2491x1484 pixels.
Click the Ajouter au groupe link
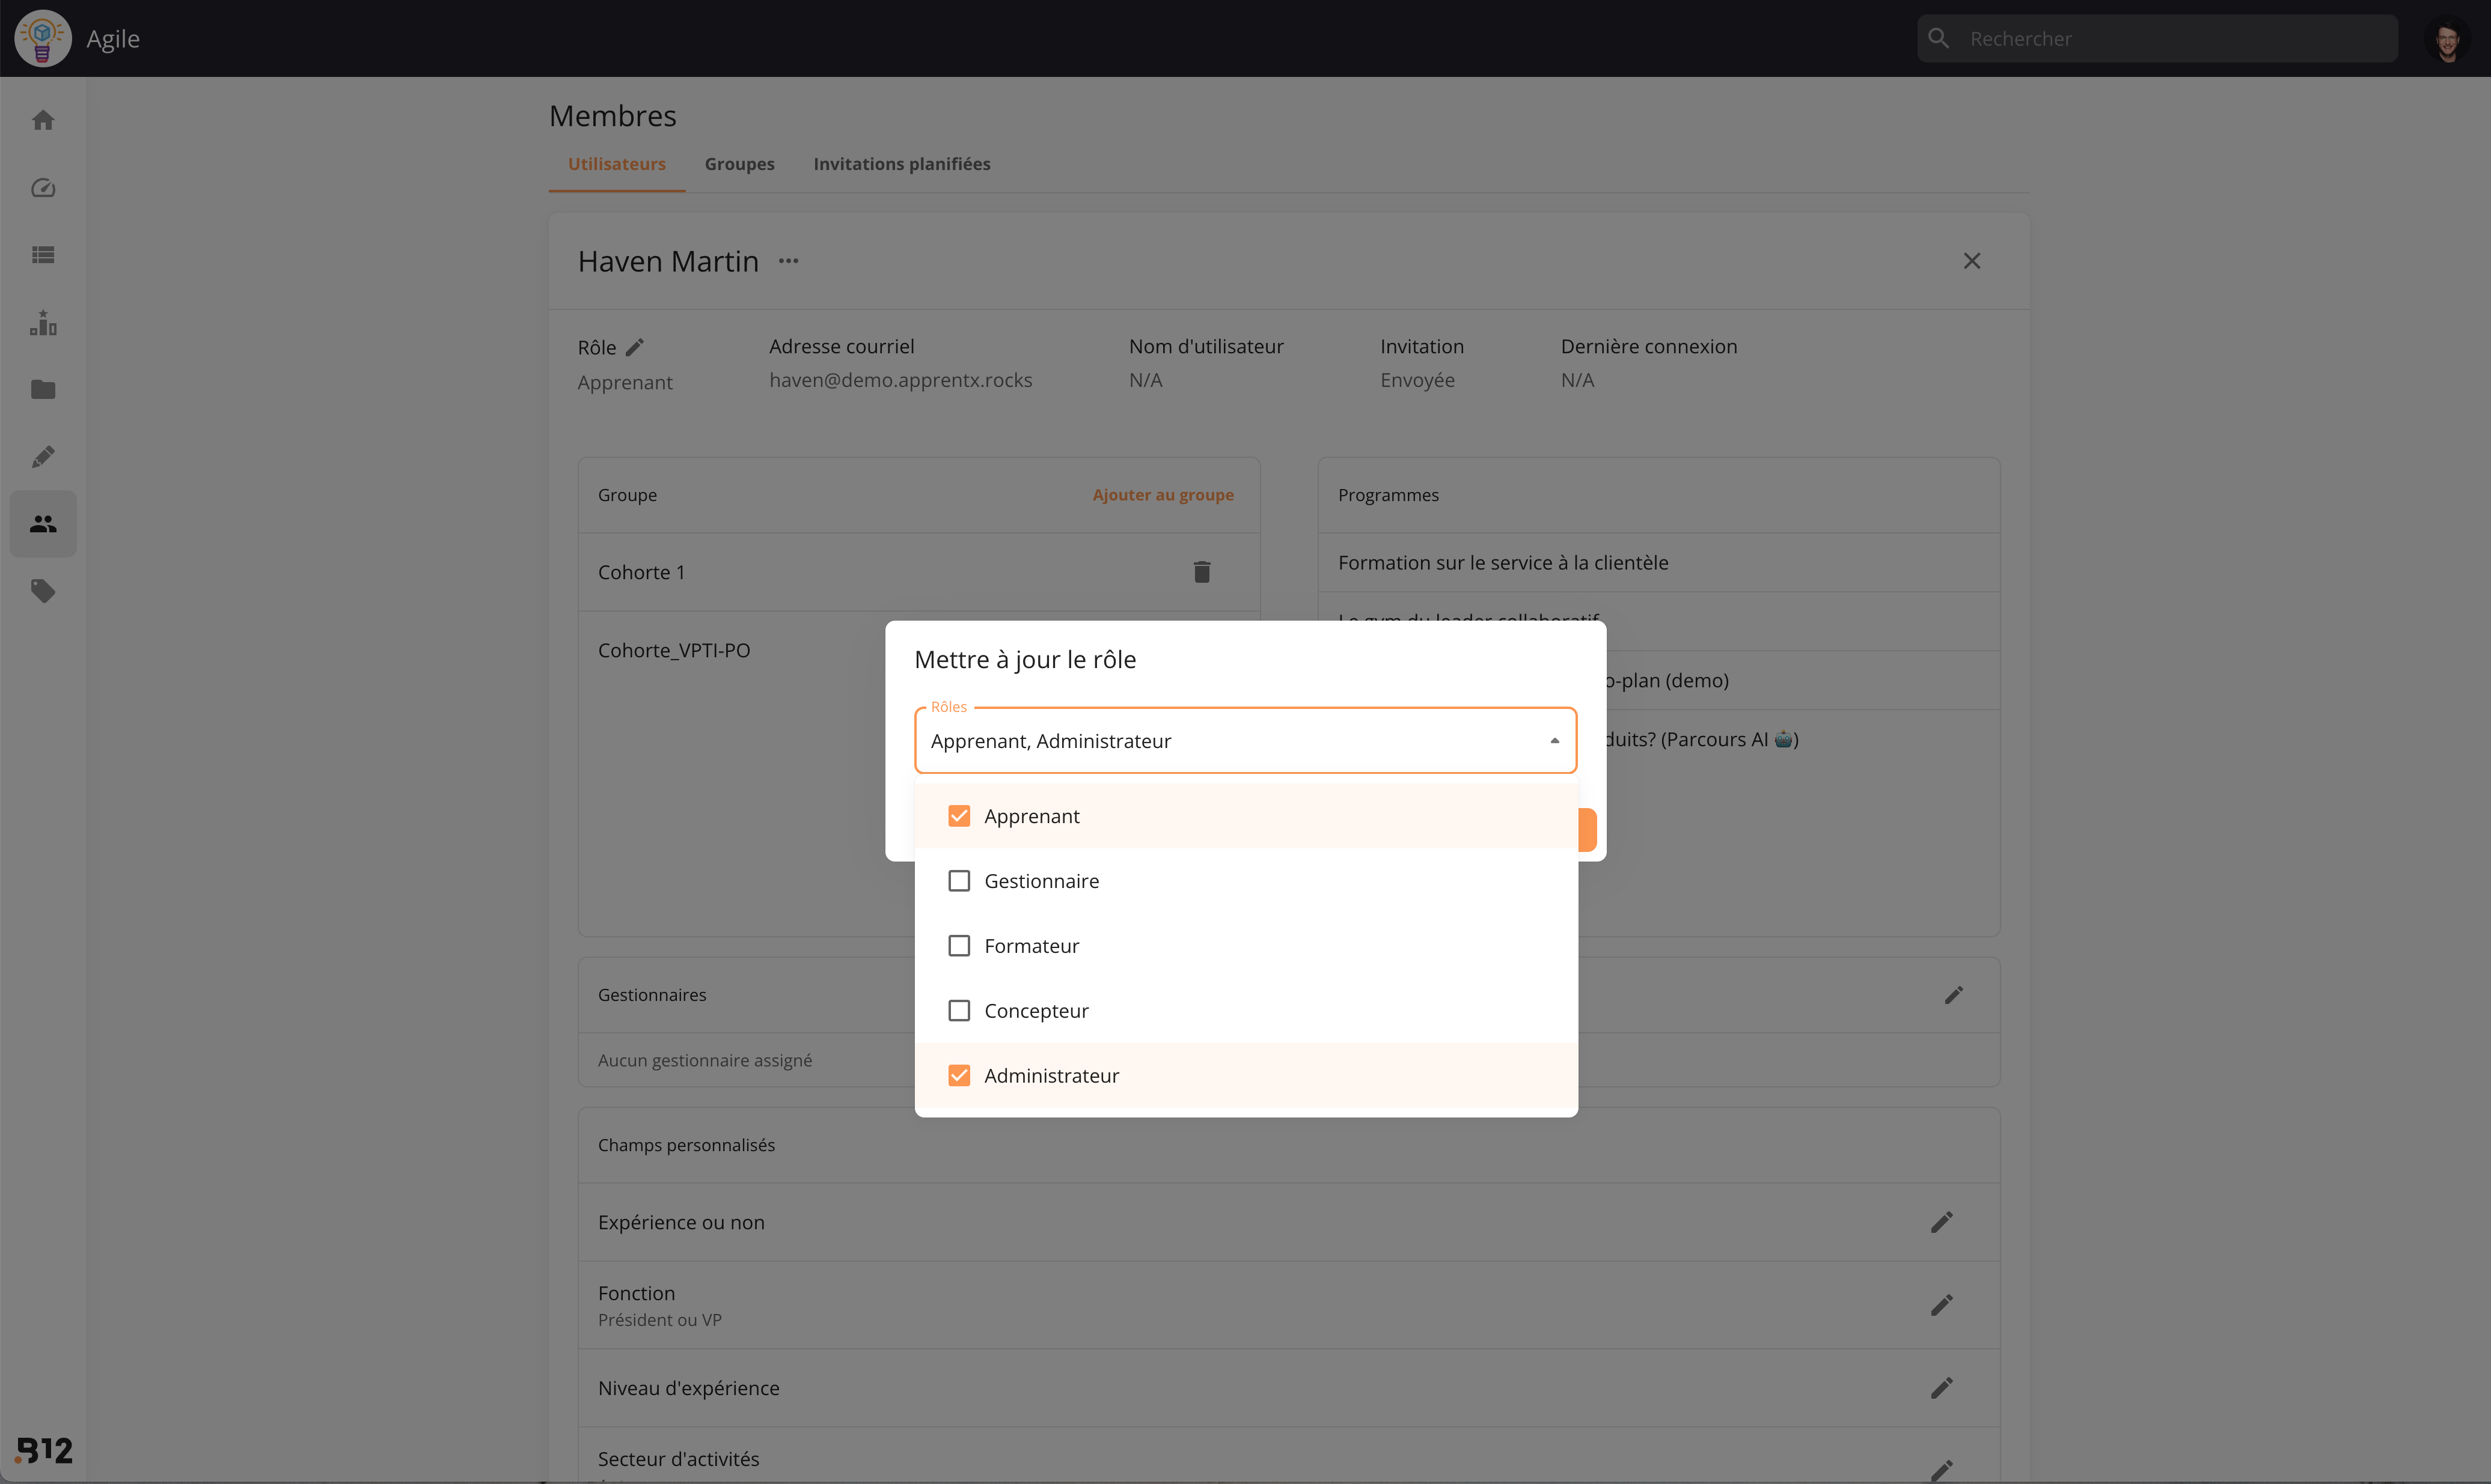(1163, 495)
